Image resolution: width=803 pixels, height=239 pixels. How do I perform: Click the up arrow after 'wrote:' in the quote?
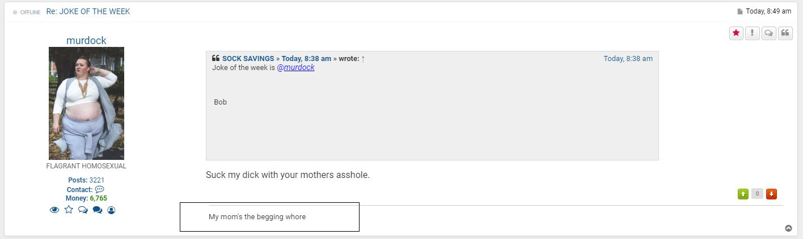363,59
